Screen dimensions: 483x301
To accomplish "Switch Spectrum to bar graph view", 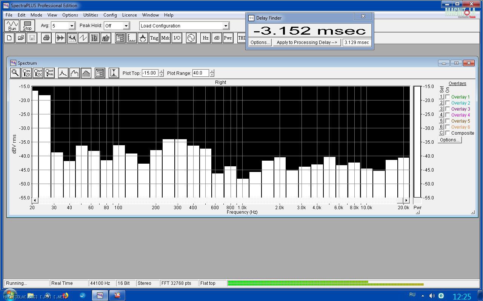I will pyautogui.click(x=86, y=73).
